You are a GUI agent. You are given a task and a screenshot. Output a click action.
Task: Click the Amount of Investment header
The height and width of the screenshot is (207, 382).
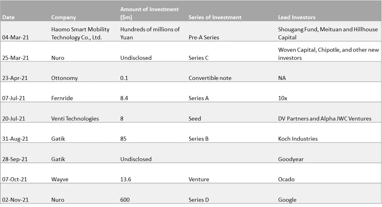click(149, 13)
